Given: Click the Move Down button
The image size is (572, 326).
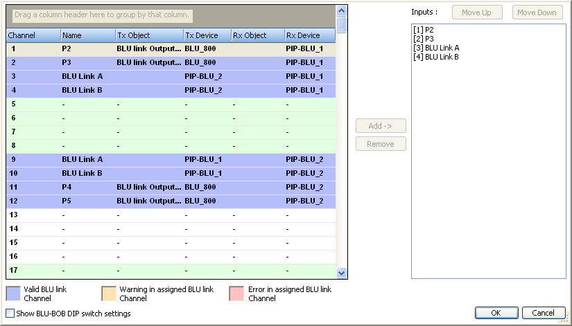Looking at the screenshot, I should click(537, 12).
